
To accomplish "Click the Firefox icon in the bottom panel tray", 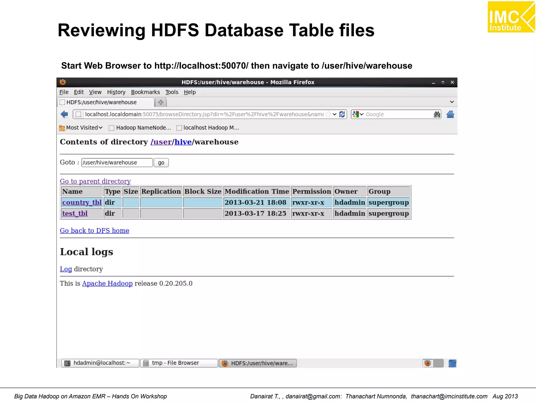I will [428, 363].
